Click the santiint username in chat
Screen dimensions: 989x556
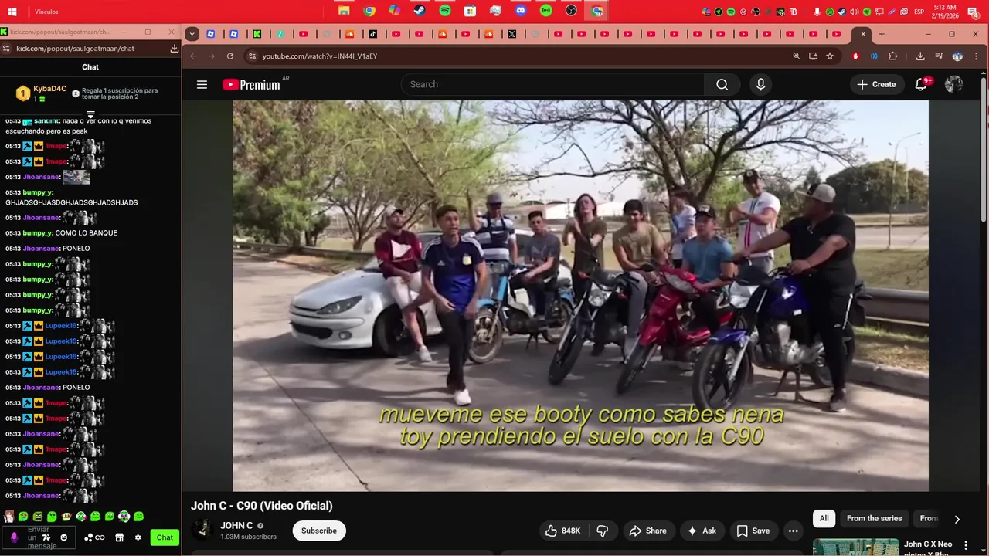(46, 121)
